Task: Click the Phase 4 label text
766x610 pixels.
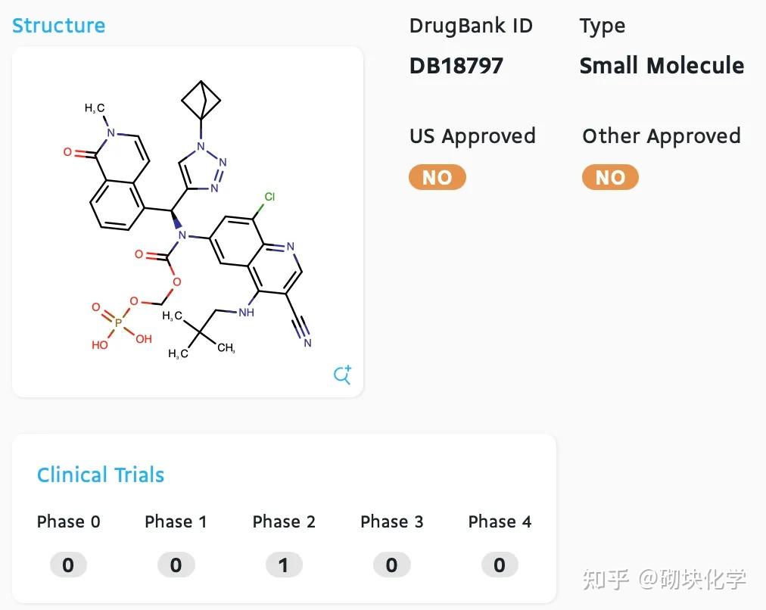Action: pyautogui.click(x=500, y=521)
